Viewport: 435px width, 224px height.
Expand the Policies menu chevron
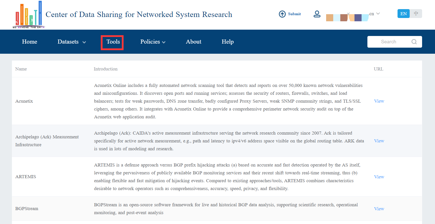(x=164, y=42)
